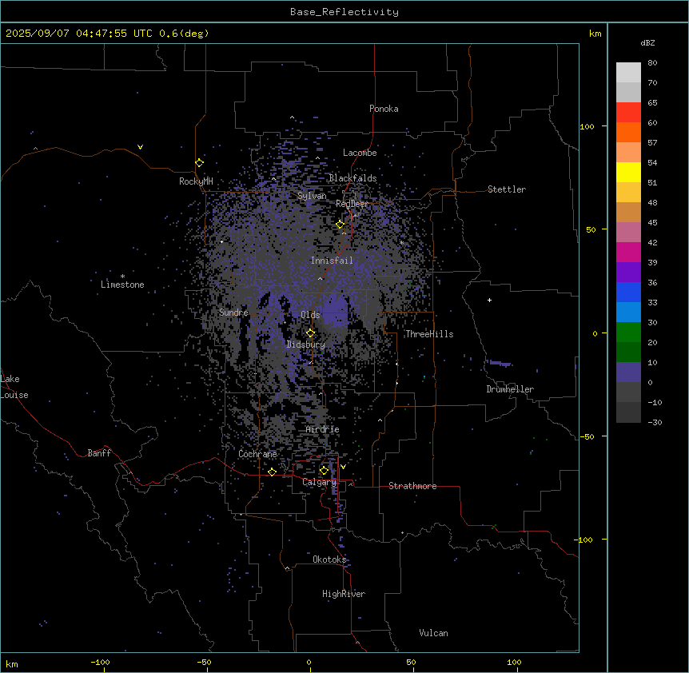This screenshot has width=689, height=673.
Task: Click the yellow V marker east of Calgary
Action: (x=343, y=467)
